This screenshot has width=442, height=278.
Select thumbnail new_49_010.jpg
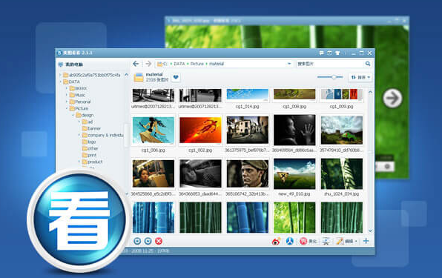coord(294,173)
